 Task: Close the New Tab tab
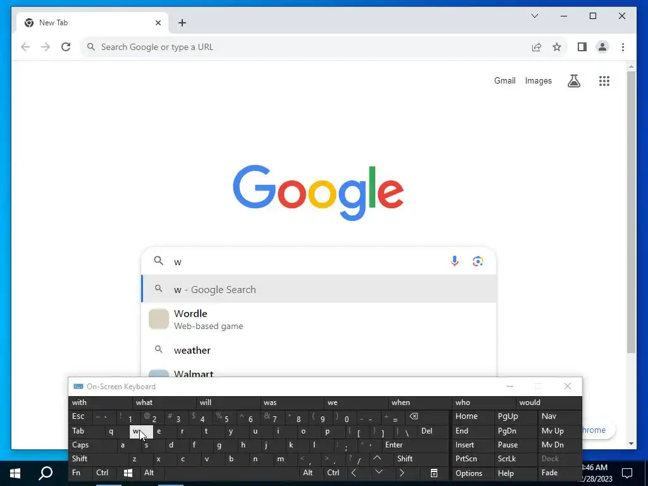(158, 23)
